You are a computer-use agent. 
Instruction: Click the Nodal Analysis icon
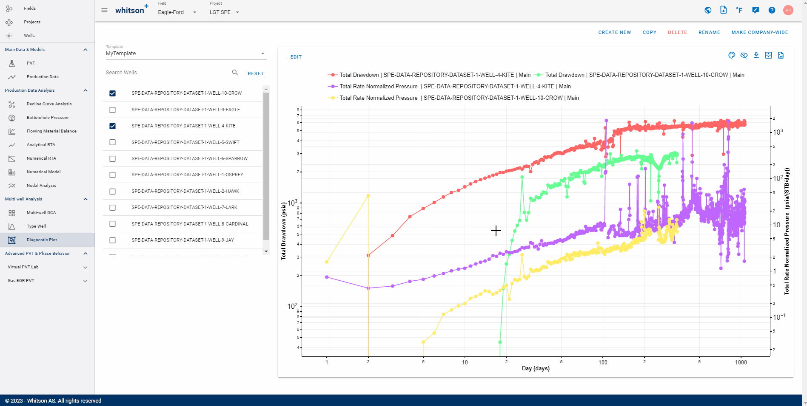pos(12,186)
